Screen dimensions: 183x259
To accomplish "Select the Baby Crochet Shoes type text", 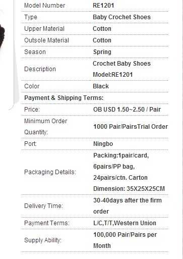I will [121, 17].
